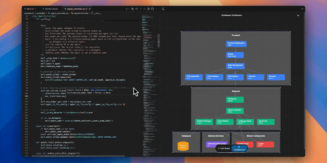Image resolution: width=327 pixels, height=163 pixels.
Task: Refresh the Codebase Containers diagram
Action: point(298,15)
